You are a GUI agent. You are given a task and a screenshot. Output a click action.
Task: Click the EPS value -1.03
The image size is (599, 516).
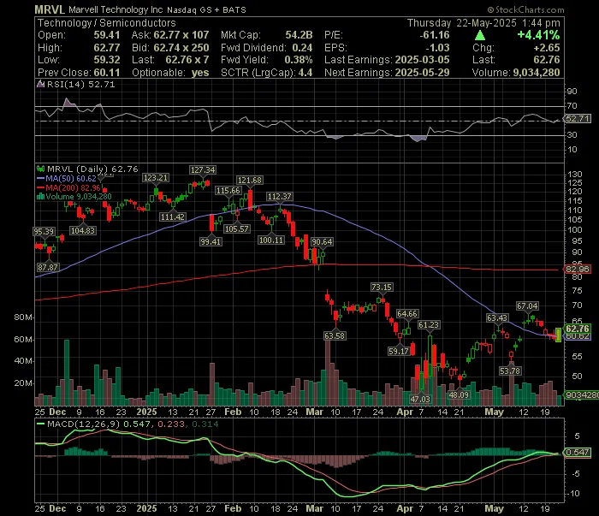(437, 48)
